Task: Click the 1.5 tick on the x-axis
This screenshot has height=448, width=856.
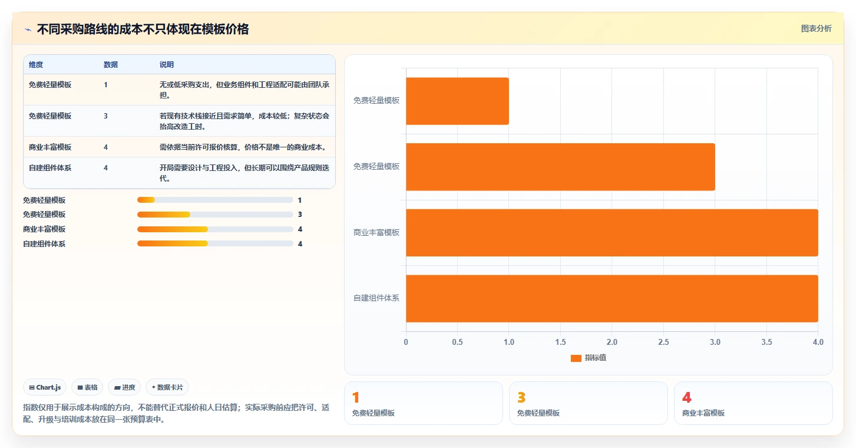Action: 560,342
